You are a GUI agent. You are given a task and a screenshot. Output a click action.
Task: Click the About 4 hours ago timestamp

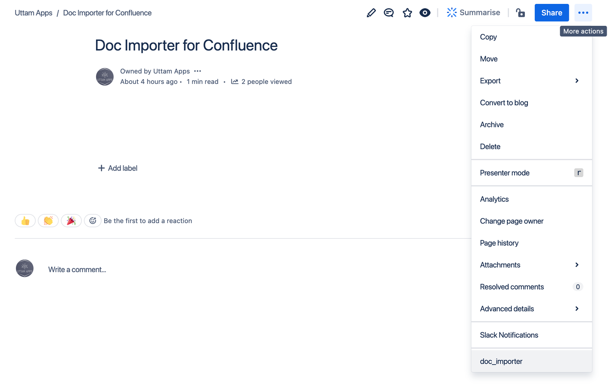coord(149,82)
